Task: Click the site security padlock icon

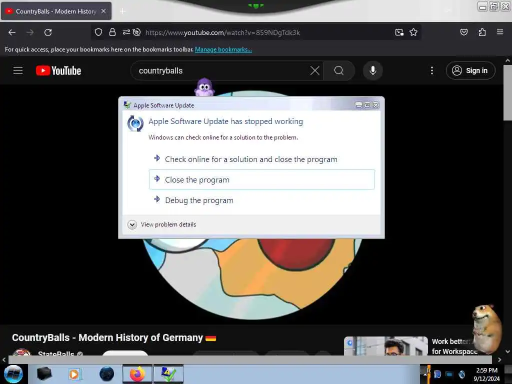Action: 112,32
